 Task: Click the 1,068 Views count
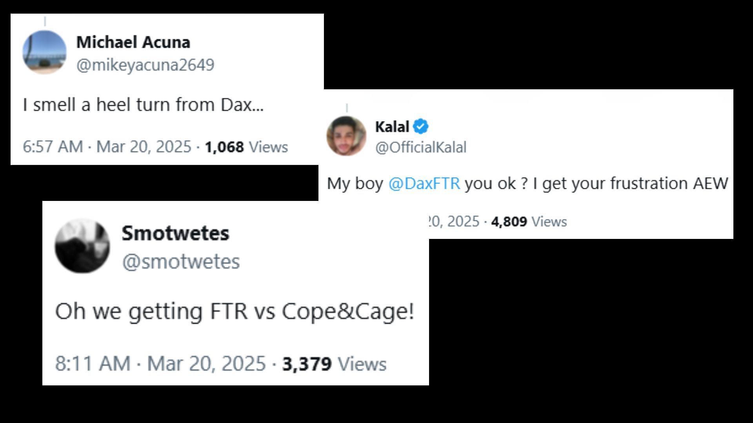(x=246, y=147)
